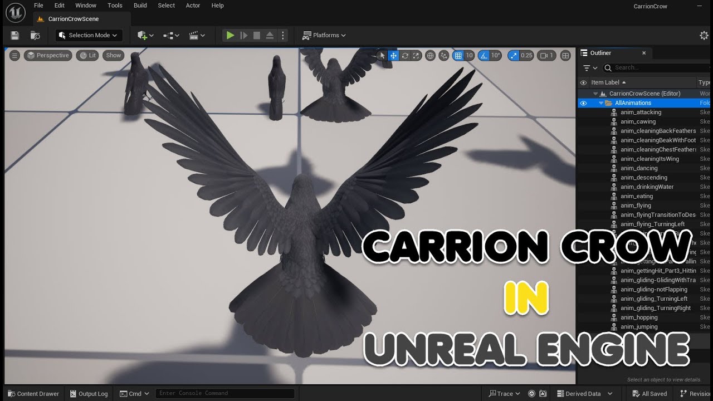Open the Perspective view type menu
Image resolution: width=713 pixels, height=401 pixels.
click(48, 55)
